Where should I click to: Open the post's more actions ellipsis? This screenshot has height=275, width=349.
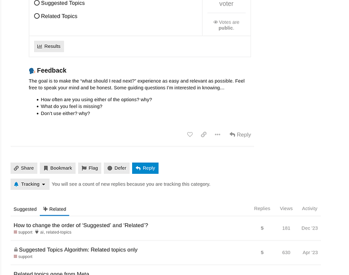[217, 135]
